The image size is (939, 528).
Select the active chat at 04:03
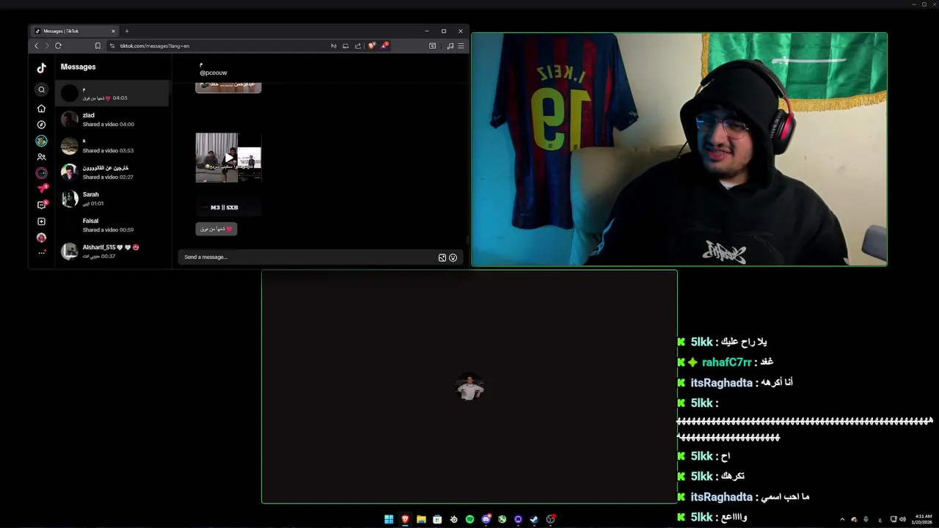114,93
